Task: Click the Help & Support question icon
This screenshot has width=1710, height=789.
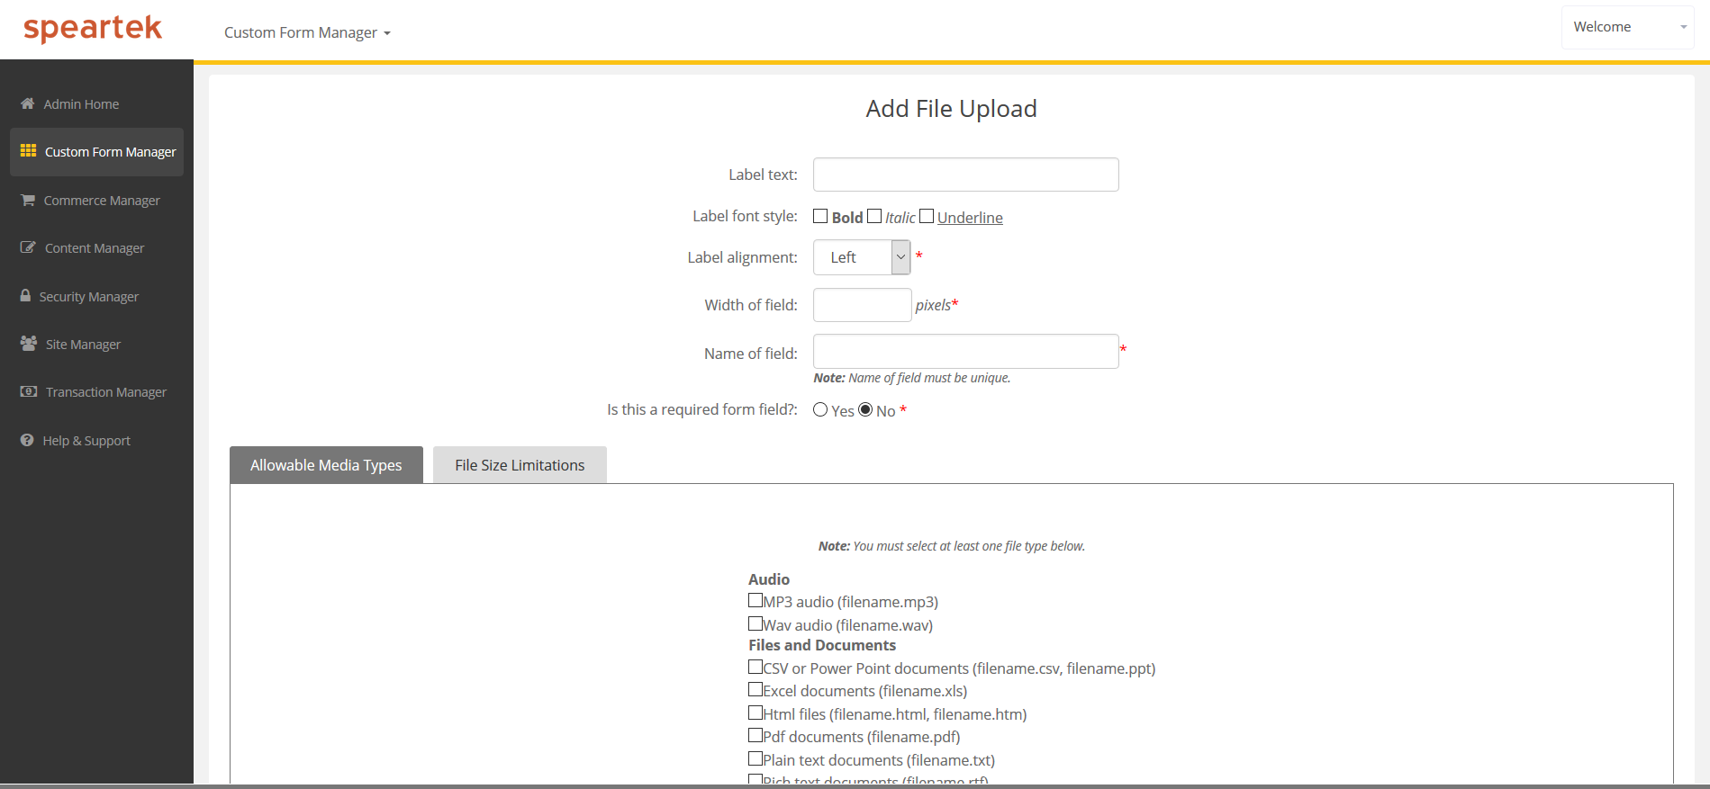Action: point(27,440)
